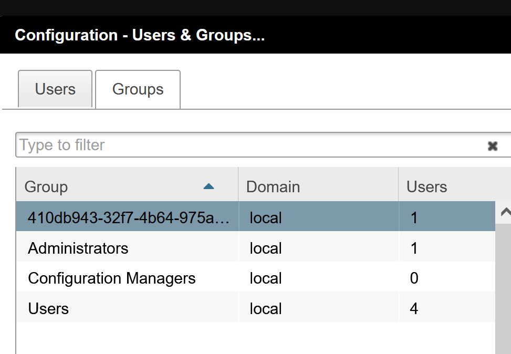Click the clear filter X icon
Screen dimensions: 511x354
click(x=493, y=145)
